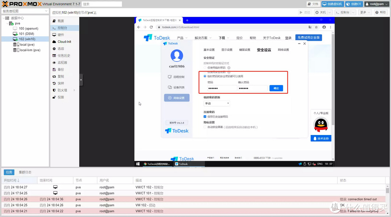The height and width of the screenshot is (217, 391).
Task: Select 临时密码和安全密码都可以使用 radio
Action: click(205, 76)
